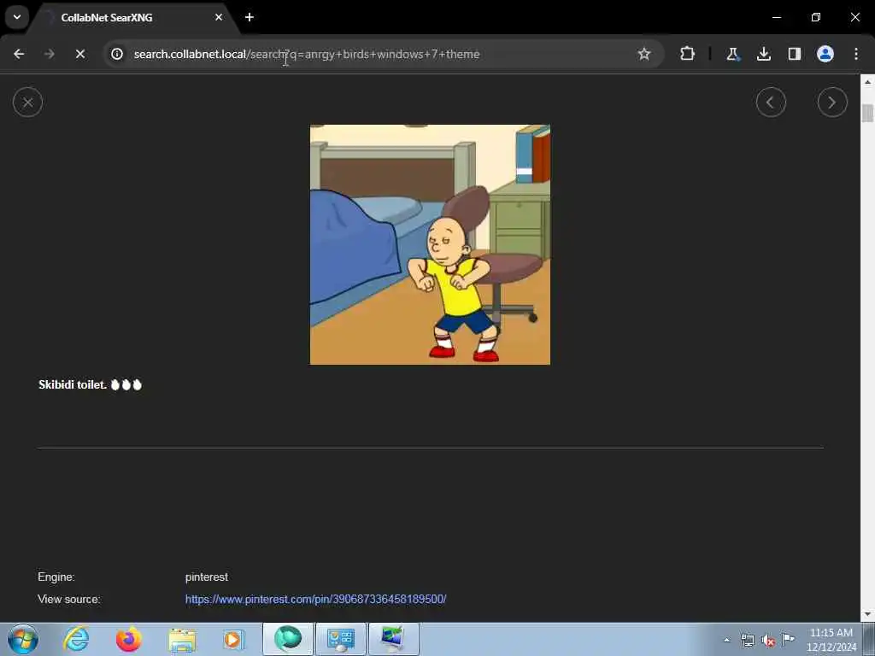The width and height of the screenshot is (875, 656).
Task: View site information icon in address bar
Action: click(x=116, y=54)
